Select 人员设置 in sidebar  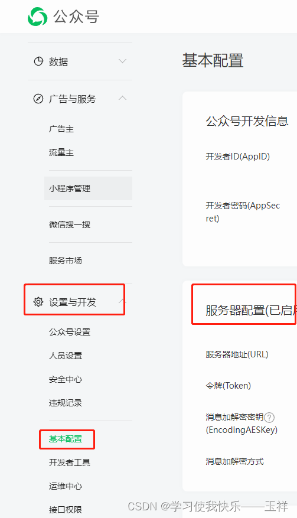[x=66, y=356]
